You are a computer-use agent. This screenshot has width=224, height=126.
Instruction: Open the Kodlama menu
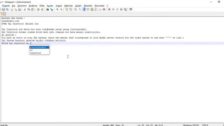point(33,6)
